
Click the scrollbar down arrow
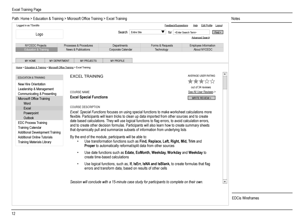point(225,182)
